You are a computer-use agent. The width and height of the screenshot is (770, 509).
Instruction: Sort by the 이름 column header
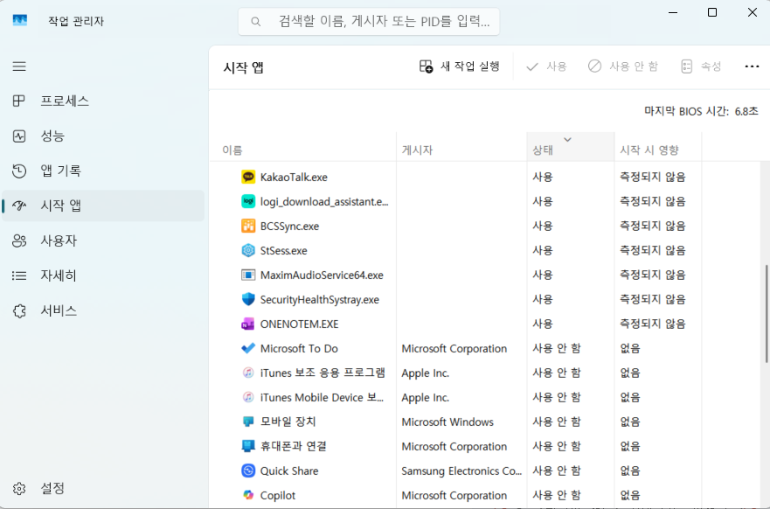[x=303, y=147]
